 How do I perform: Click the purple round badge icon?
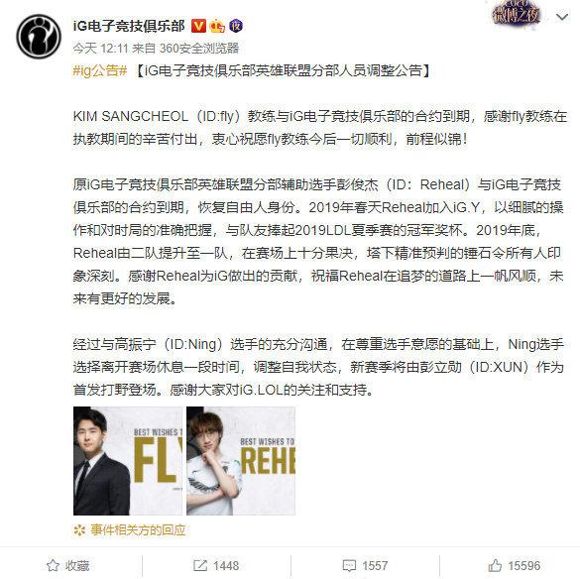(236, 26)
